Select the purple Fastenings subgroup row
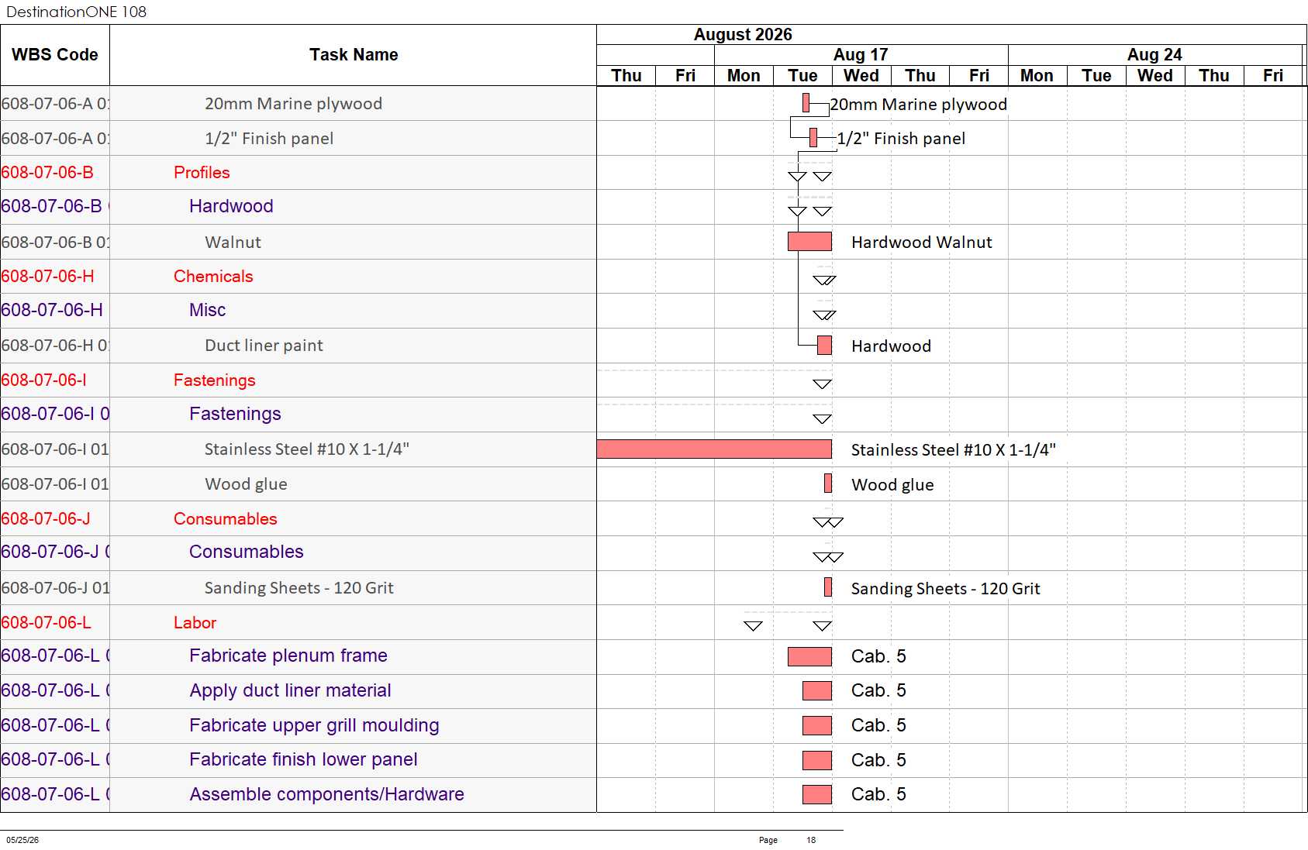This screenshot has height=850, width=1308. point(299,415)
